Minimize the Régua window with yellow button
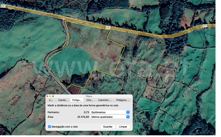This screenshot has width=221, height=137. click(x=50, y=96)
